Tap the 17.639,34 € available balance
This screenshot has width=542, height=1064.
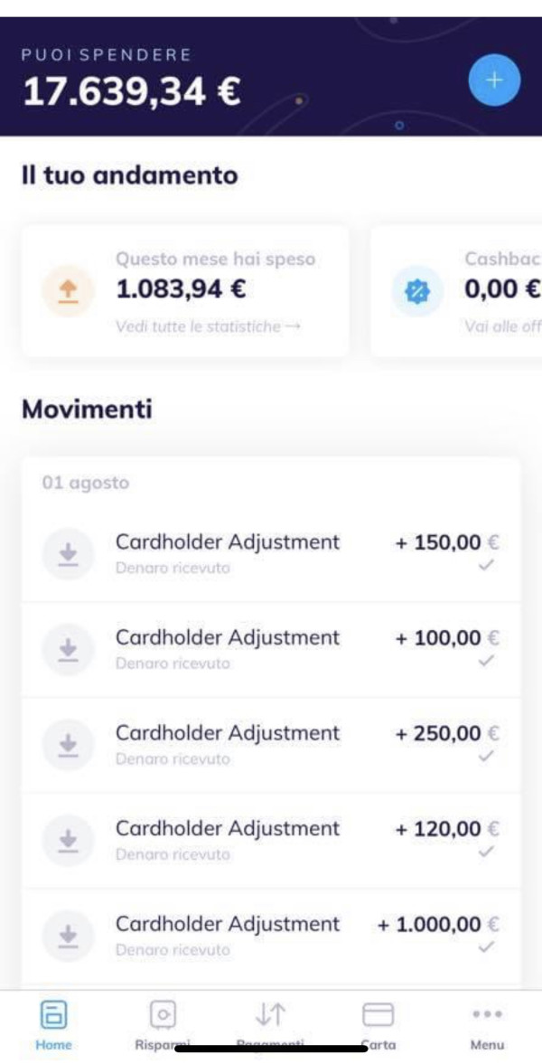[x=132, y=91]
